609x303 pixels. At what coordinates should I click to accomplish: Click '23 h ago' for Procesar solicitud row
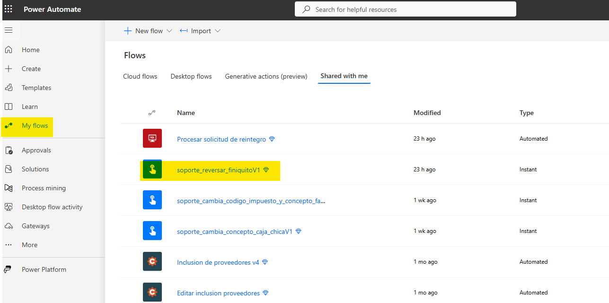[x=424, y=139]
